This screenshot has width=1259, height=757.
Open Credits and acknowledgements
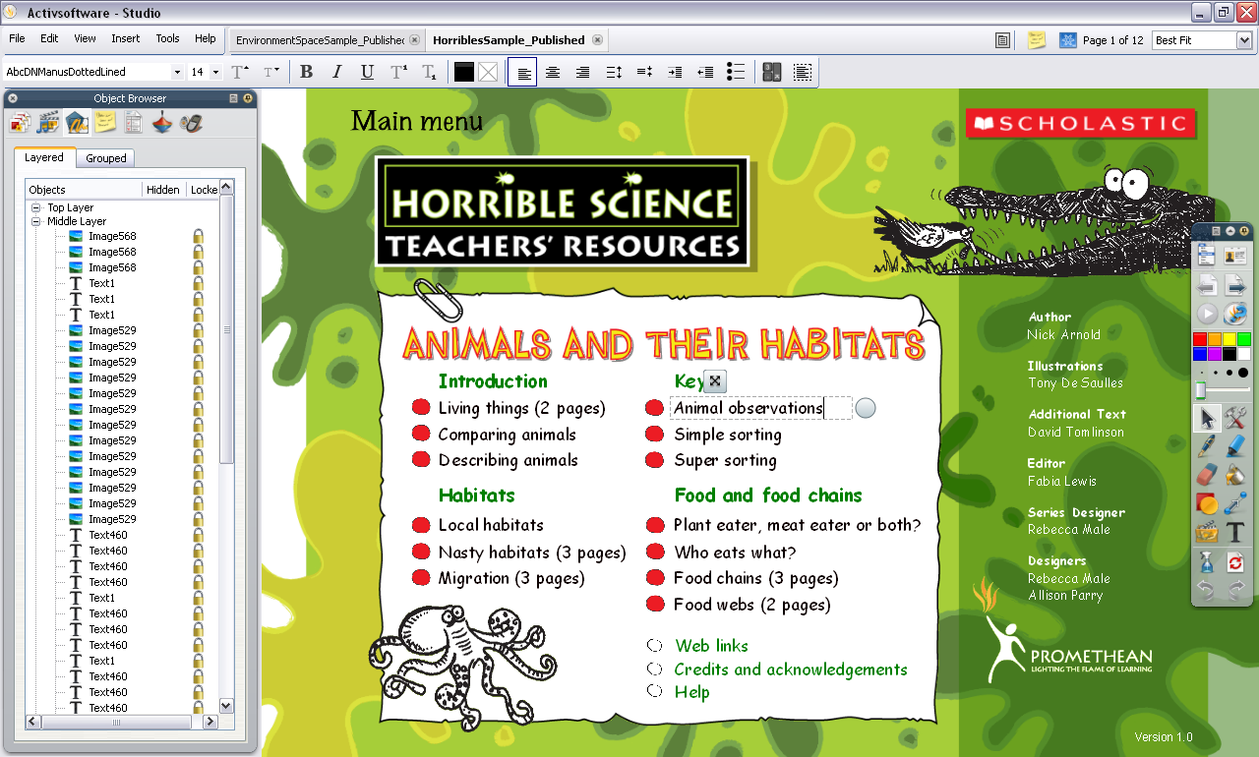(791, 670)
